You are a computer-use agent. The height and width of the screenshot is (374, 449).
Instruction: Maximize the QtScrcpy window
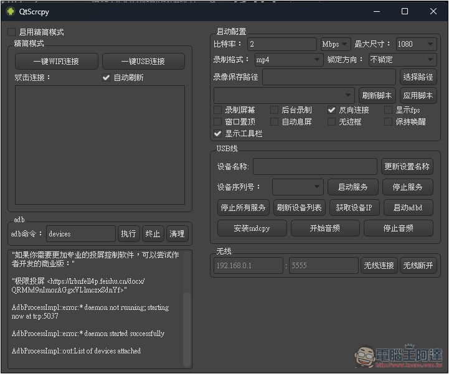405,11
